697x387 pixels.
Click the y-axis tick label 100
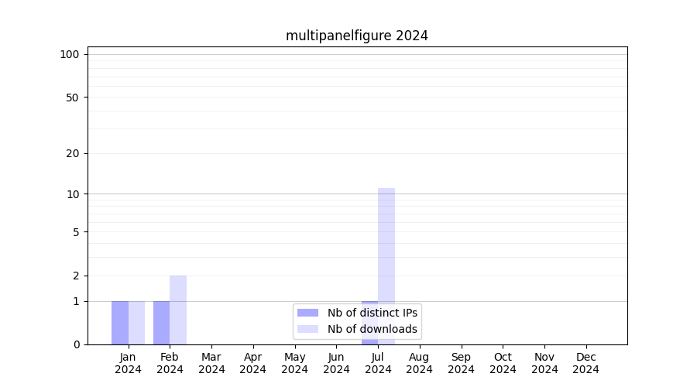pos(70,54)
